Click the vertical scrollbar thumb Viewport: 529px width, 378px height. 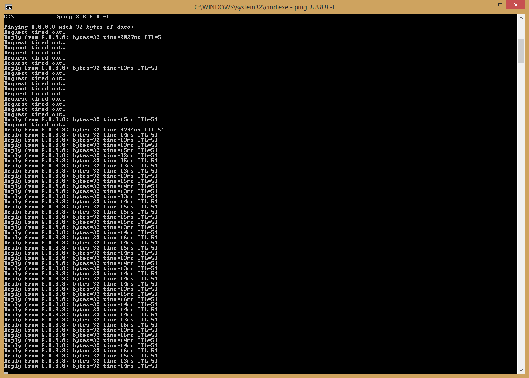[x=521, y=51]
